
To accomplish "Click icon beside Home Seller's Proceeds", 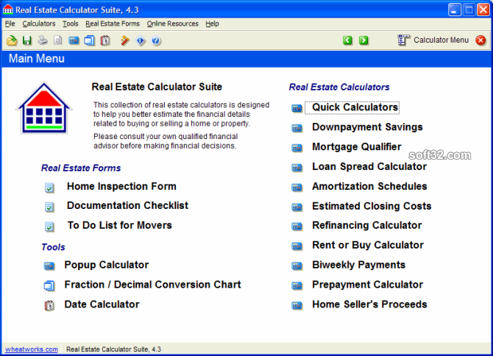I will pyautogui.click(x=297, y=305).
